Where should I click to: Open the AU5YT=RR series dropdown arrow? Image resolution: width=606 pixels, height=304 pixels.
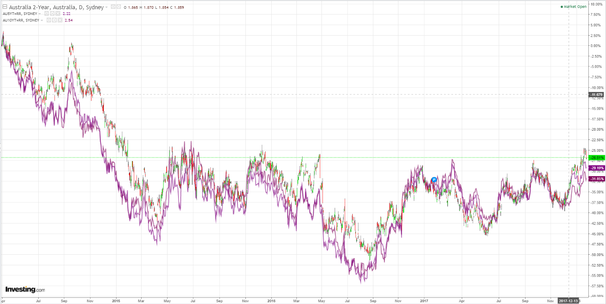(x=40, y=14)
